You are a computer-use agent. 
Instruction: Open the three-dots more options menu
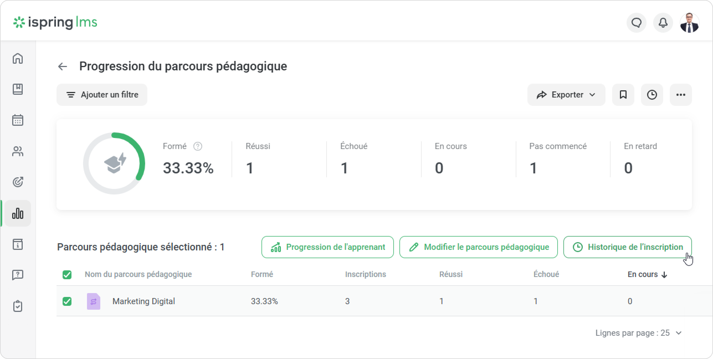681,95
